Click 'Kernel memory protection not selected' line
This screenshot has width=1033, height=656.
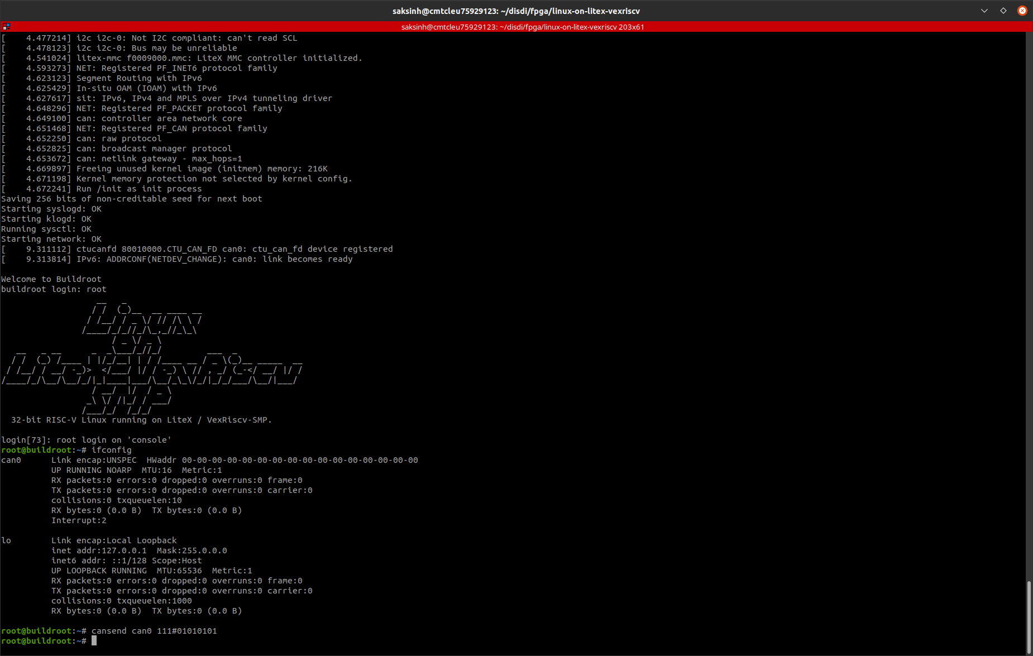coord(177,179)
